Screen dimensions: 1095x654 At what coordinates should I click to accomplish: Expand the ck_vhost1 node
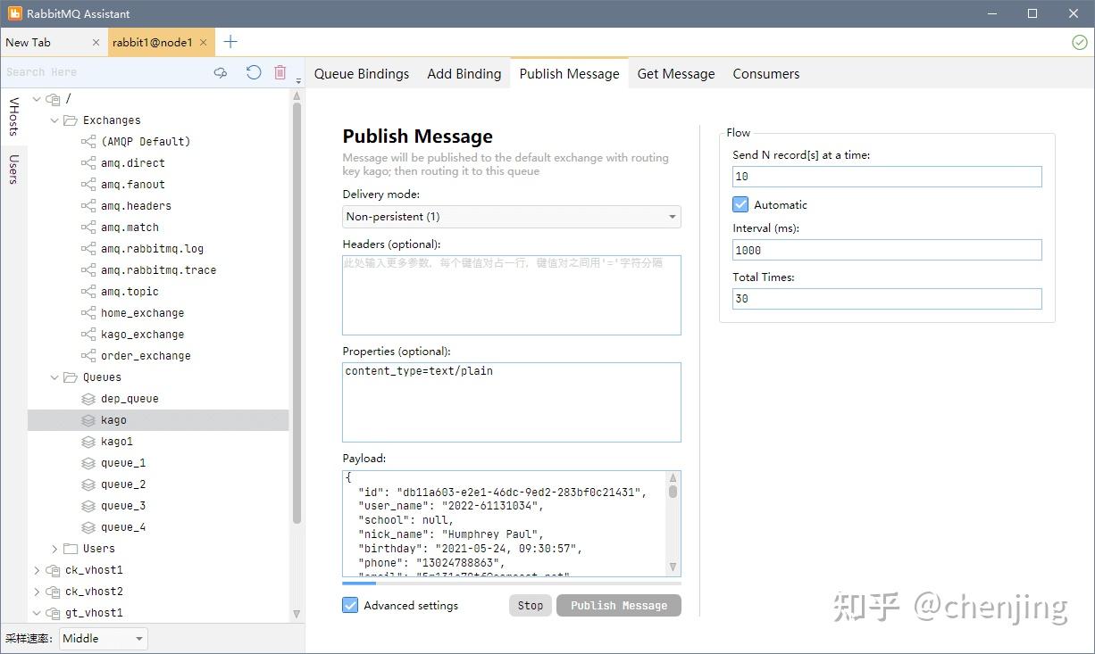37,570
